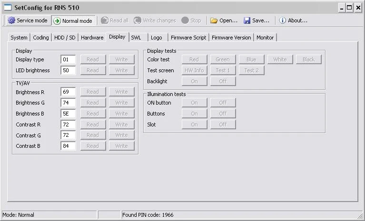Go to the HDD / SD tab
The width and height of the screenshot is (365, 221).
tap(65, 38)
